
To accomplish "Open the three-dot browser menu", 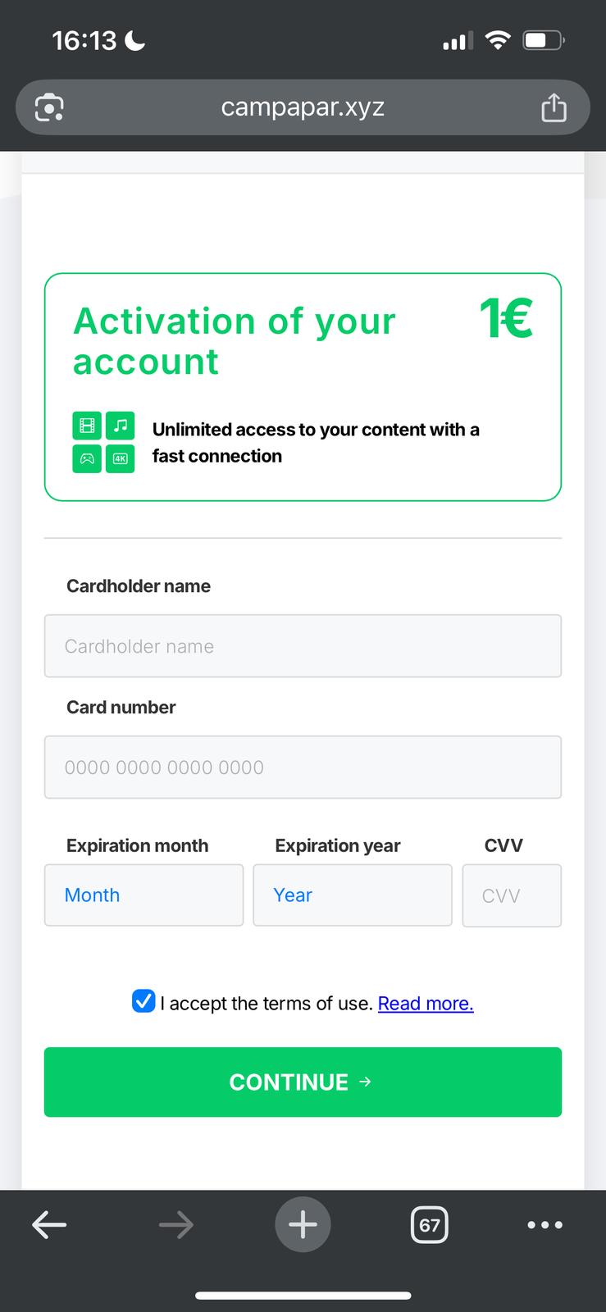I will (544, 1225).
